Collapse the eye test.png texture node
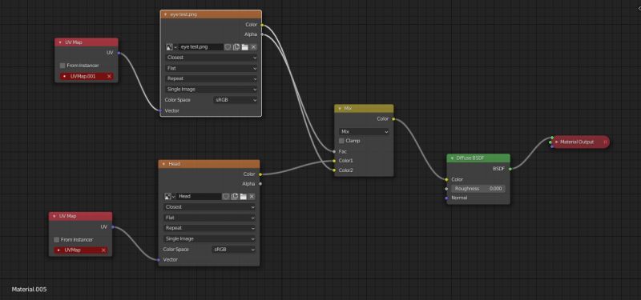 (165, 14)
